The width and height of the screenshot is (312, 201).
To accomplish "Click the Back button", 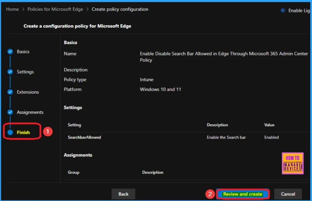I will tap(123, 194).
